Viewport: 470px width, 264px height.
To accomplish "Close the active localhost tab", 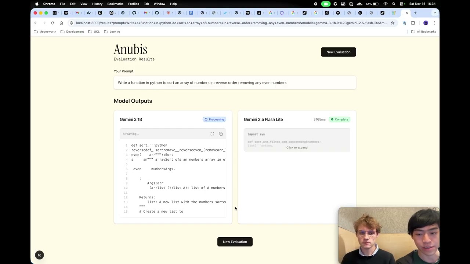I will pos(406,13).
